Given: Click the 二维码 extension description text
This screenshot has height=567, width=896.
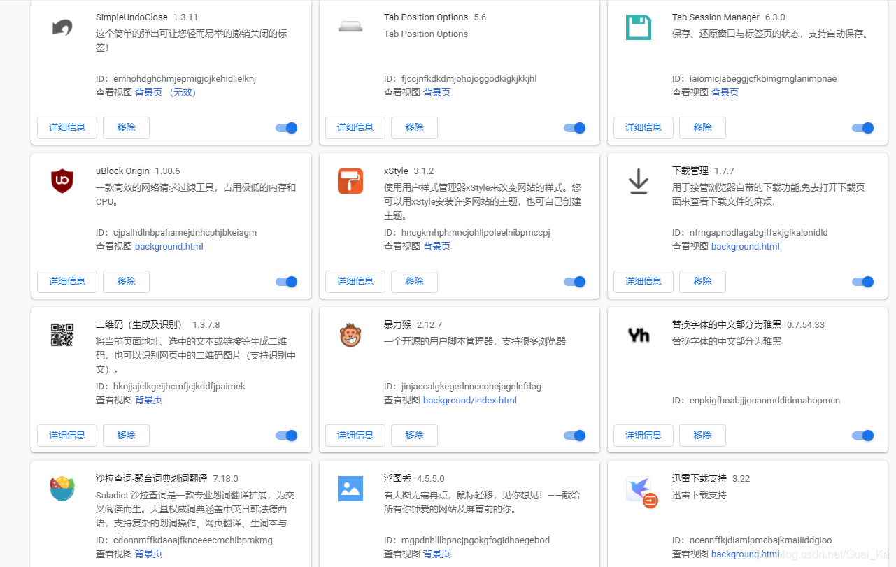Looking at the screenshot, I should [x=196, y=355].
